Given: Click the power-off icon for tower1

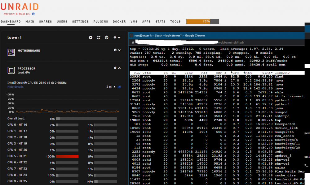Looking at the screenshot, I should click(107, 37).
